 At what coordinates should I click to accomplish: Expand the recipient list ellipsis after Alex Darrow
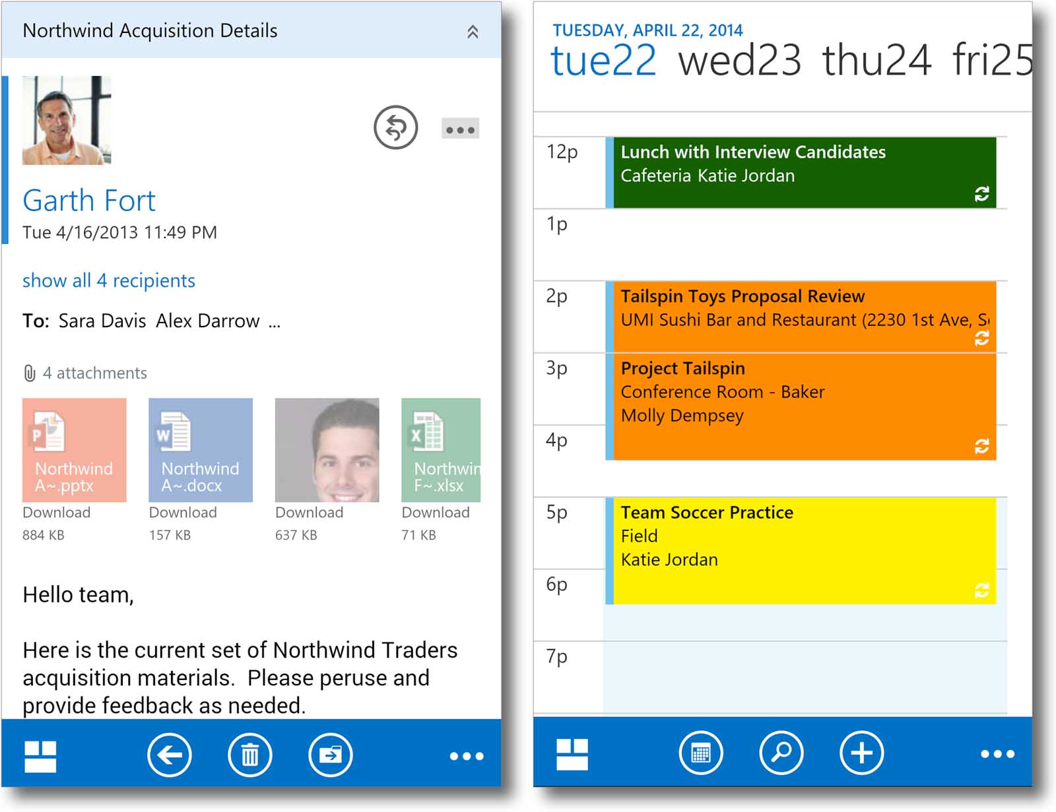tap(275, 322)
